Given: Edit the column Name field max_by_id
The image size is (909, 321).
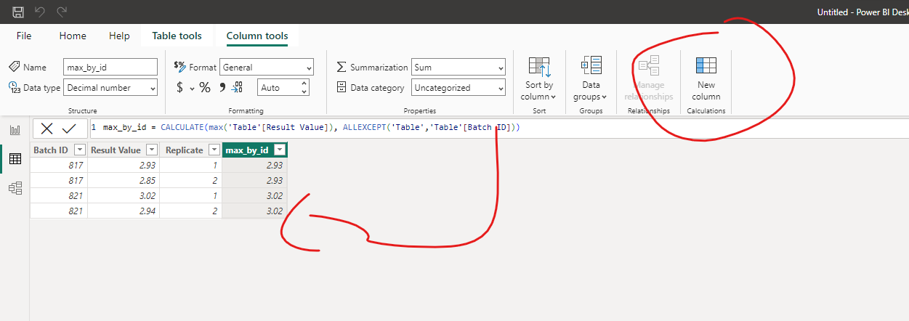Looking at the screenshot, I should (x=110, y=67).
